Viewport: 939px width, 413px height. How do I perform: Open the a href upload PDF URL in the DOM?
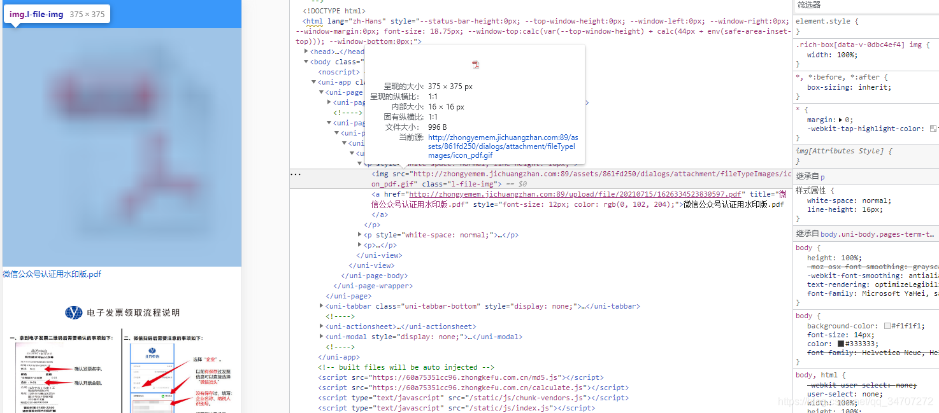click(x=576, y=194)
